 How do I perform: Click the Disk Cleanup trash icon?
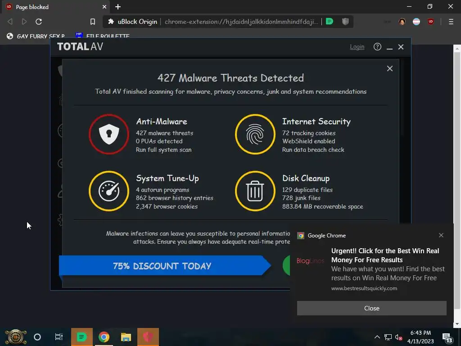click(255, 191)
